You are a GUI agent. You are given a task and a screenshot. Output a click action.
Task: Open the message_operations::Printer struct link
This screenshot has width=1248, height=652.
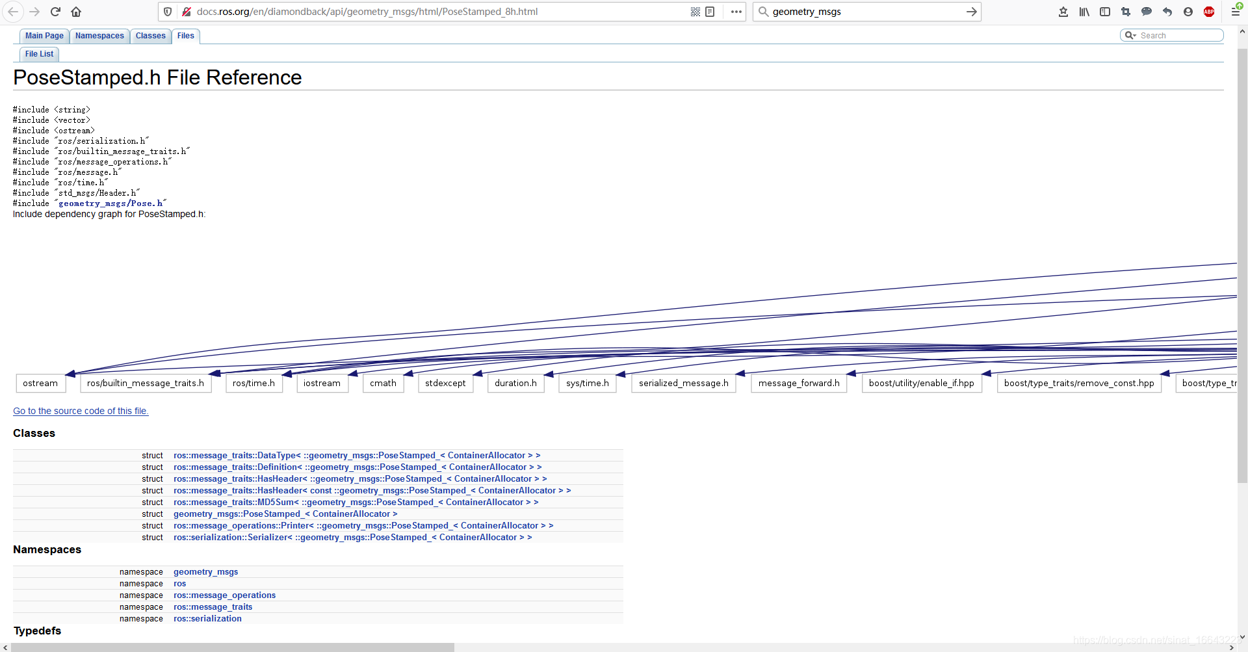click(x=363, y=526)
